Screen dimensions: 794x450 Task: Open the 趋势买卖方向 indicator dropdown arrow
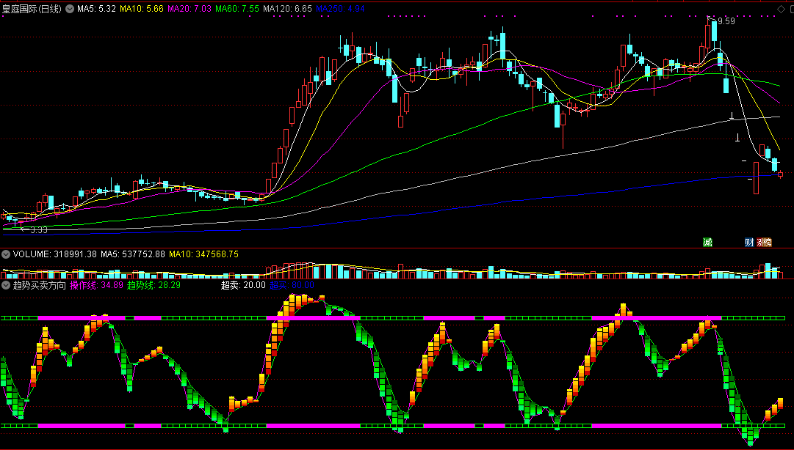pos(6,285)
